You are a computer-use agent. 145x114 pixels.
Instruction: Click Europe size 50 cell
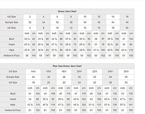click(79, 77)
